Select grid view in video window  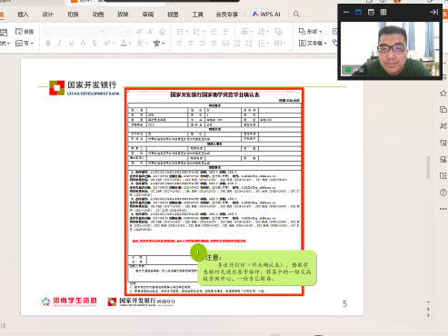(383, 12)
